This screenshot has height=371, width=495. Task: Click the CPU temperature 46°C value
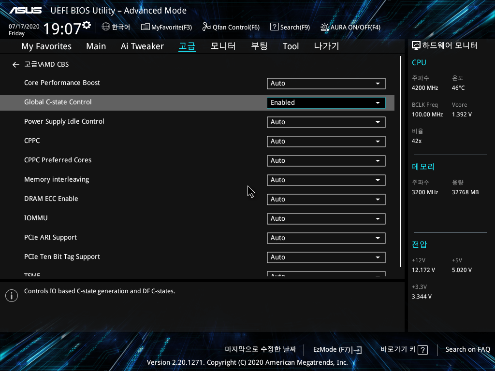(x=458, y=88)
